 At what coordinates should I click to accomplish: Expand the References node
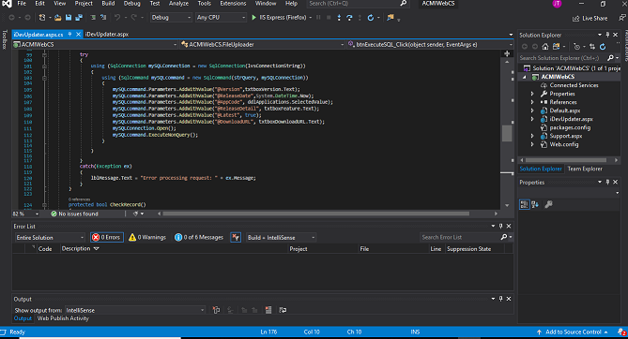tap(532, 102)
